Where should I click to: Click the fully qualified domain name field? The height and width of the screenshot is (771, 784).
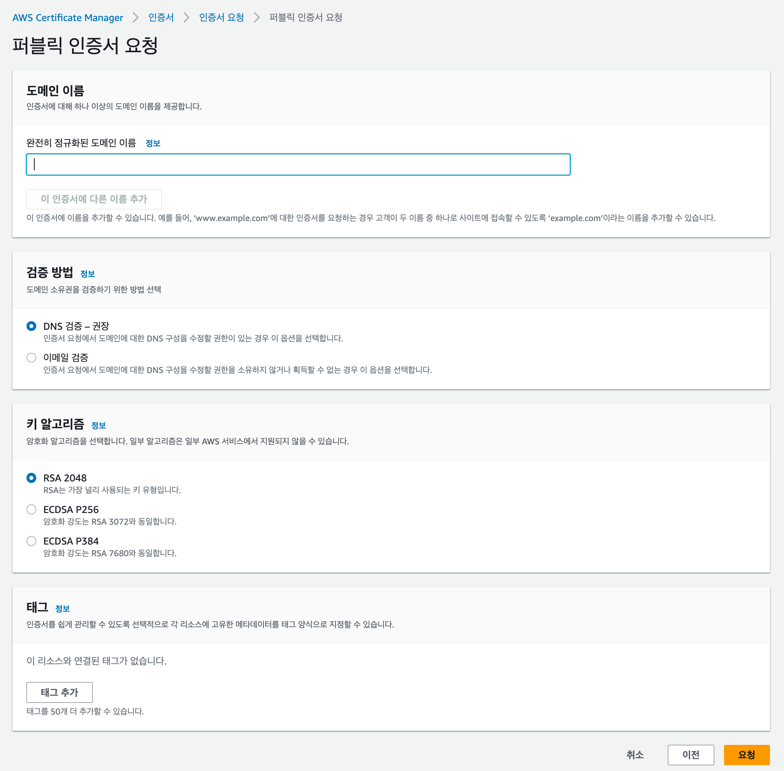298,164
